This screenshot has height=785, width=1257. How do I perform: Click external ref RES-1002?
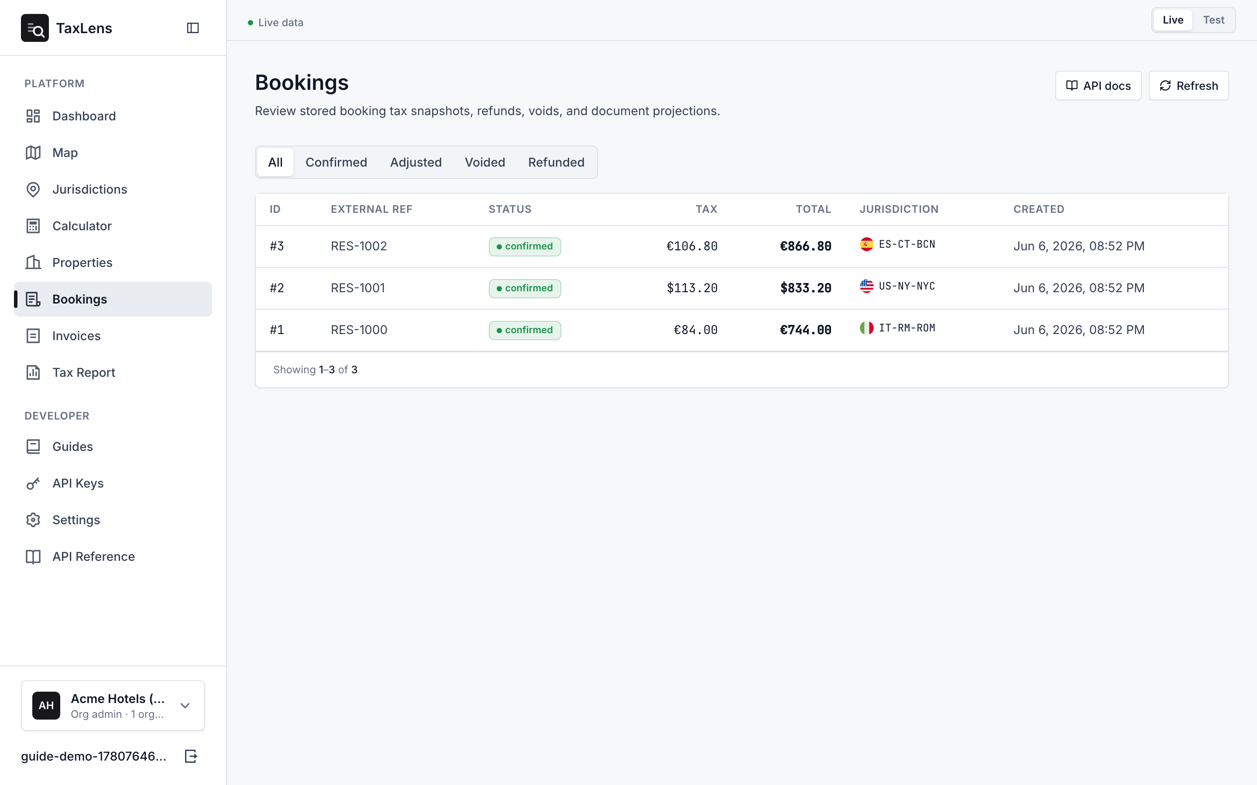(359, 246)
